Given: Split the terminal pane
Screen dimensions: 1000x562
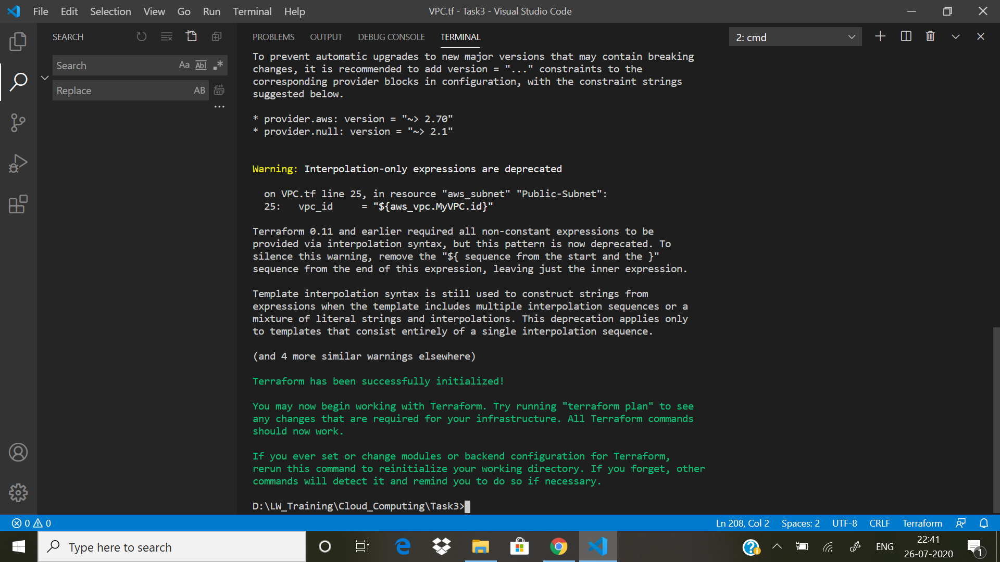Looking at the screenshot, I should [x=906, y=36].
